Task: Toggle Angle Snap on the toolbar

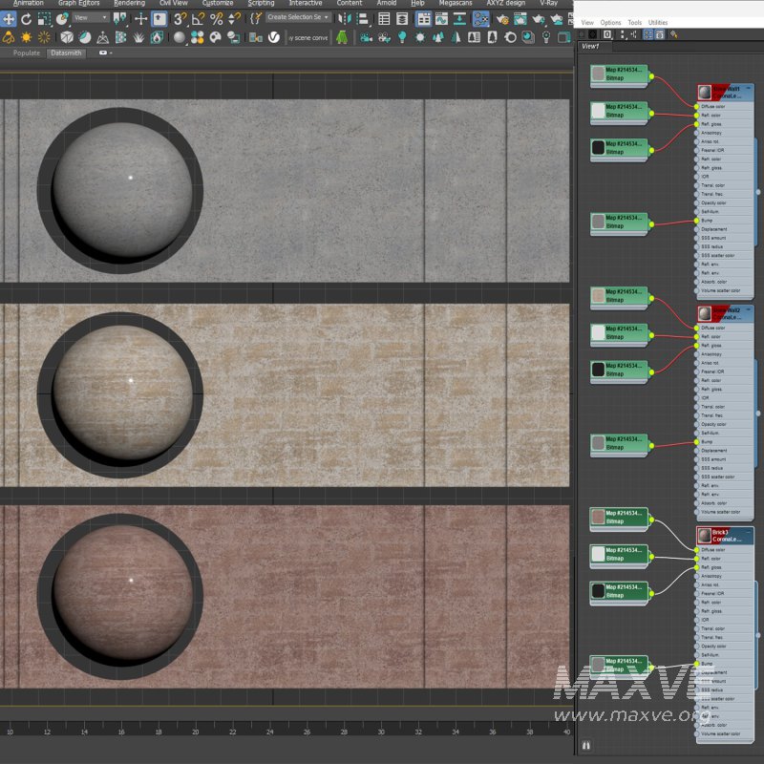Action: pos(198,19)
